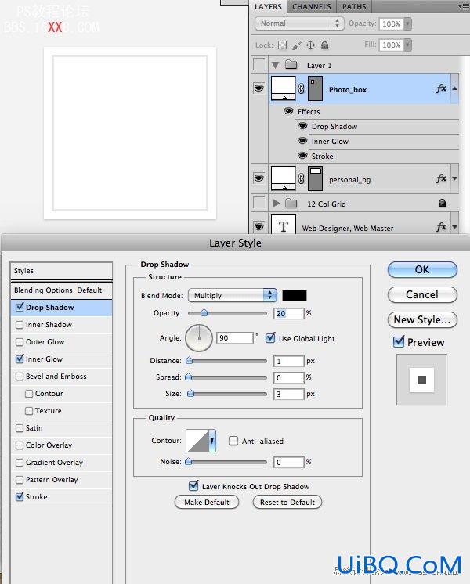
Task: Open the contour picker dropdown arrow
Action: point(212,441)
